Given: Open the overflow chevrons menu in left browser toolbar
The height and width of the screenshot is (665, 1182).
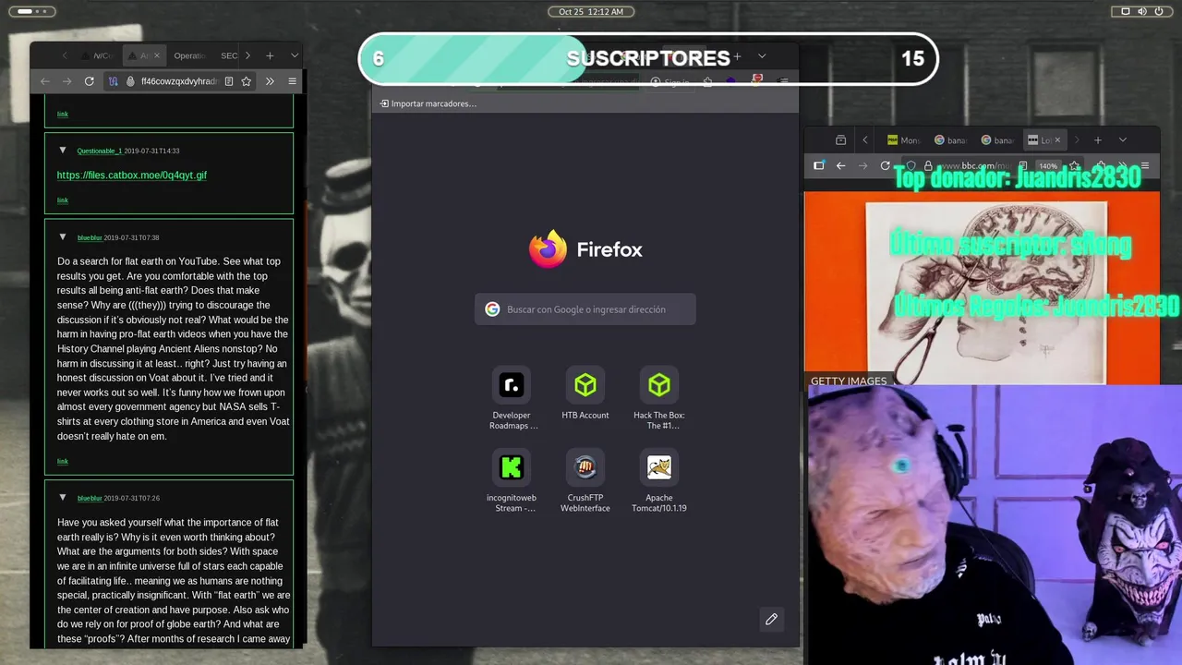Looking at the screenshot, I should pyautogui.click(x=270, y=81).
